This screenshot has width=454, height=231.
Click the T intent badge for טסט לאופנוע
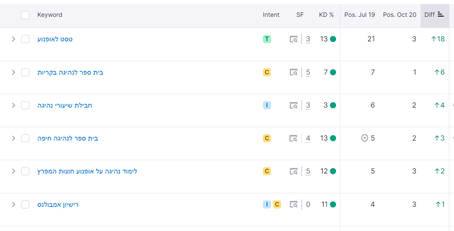pos(267,39)
